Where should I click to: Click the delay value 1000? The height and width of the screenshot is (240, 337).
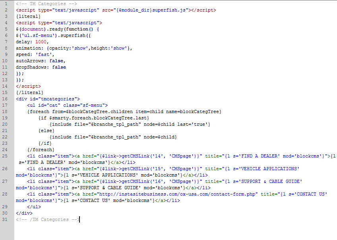[41, 42]
